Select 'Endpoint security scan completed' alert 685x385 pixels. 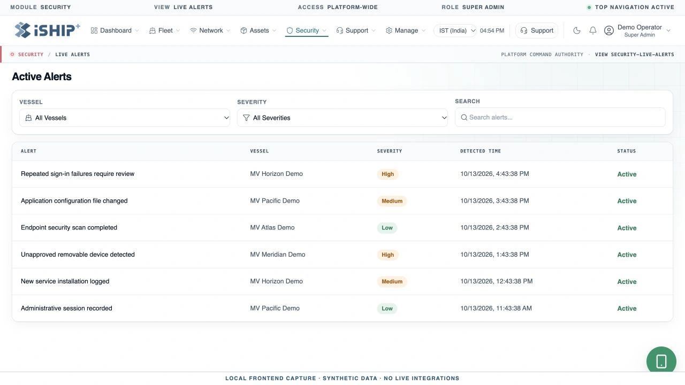tap(69, 227)
